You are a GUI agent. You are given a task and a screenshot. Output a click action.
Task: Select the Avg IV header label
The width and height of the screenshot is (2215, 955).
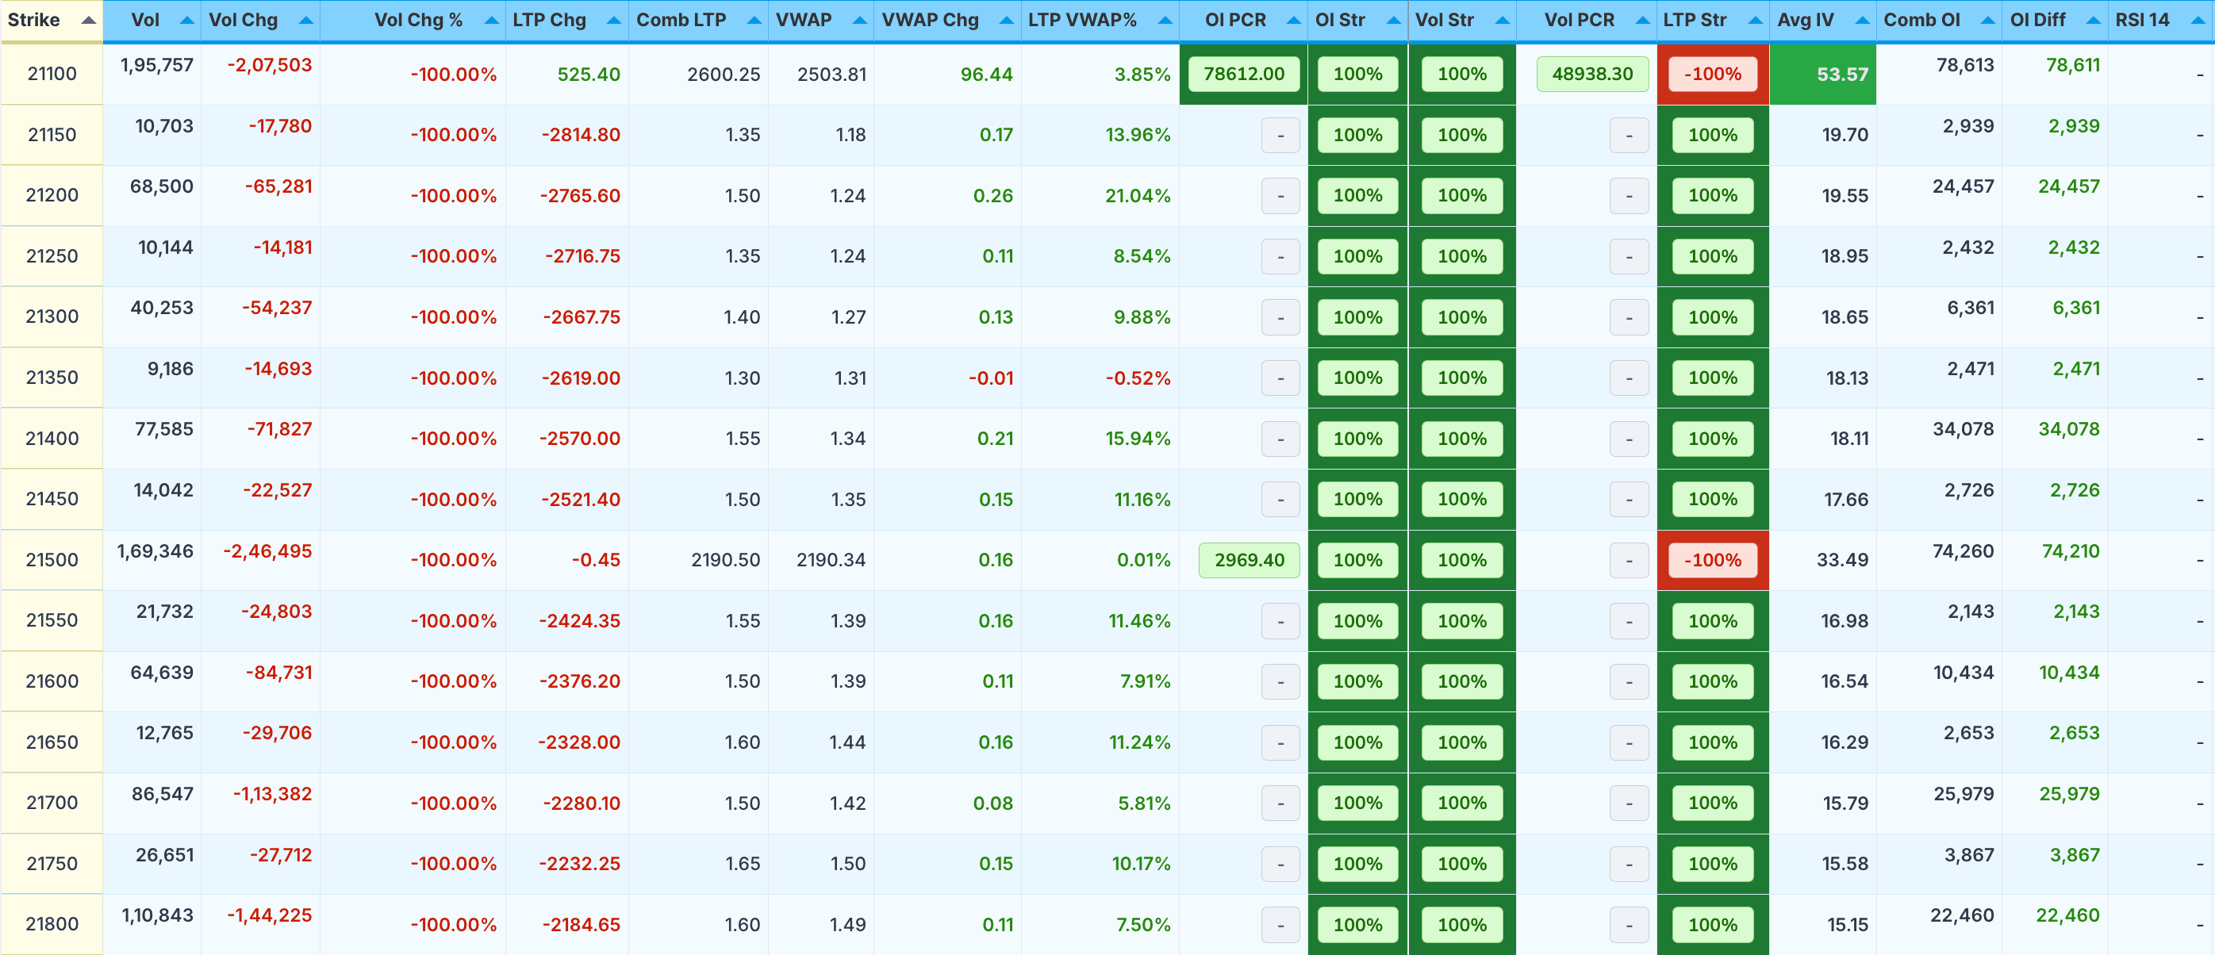coord(1806,20)
